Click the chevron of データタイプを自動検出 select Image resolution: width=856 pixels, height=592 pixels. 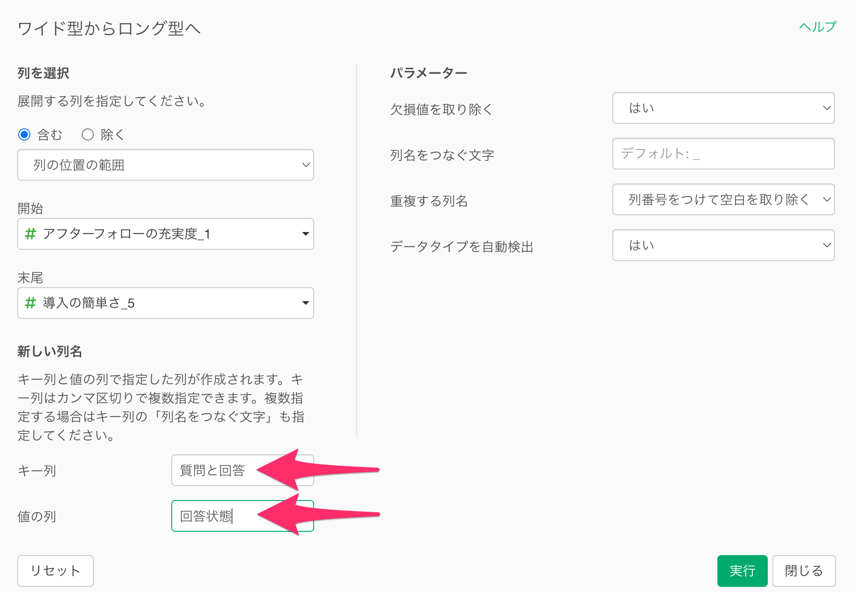826,245
